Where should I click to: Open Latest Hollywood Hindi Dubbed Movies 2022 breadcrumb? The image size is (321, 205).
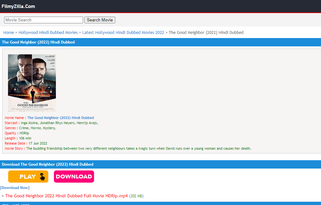[123, 32]
